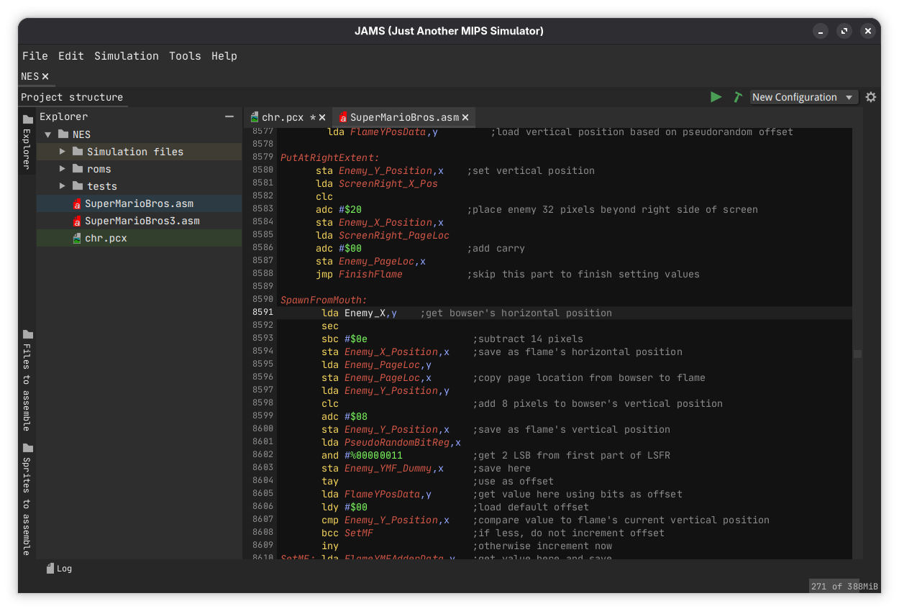Collapse the NES folder
The height and width of the screenshot is (611, 899).
pos(47,134)
